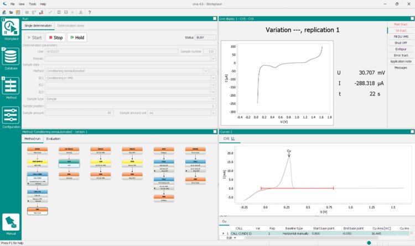The width and height of the screenshot is (415, 246).
Task: Click the horizontal split view toolbar icon
Action: click(x=66, y=12)
